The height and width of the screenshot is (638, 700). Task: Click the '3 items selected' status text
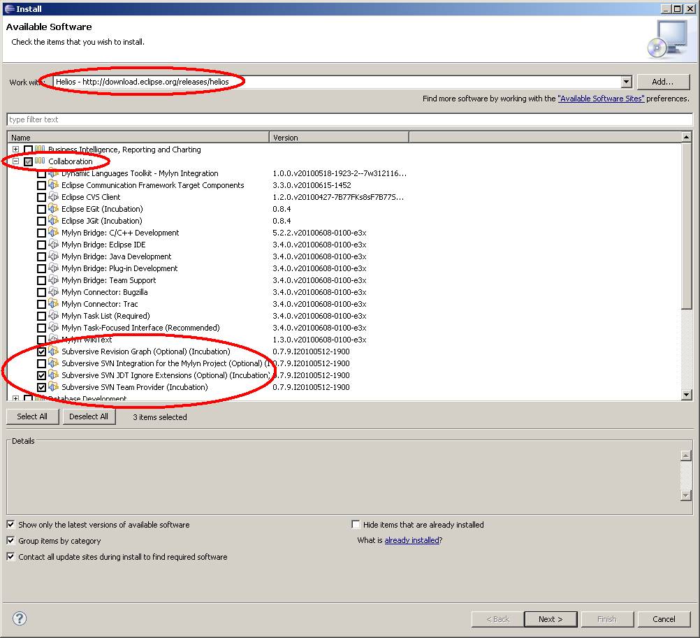click(x=160, y=417)
